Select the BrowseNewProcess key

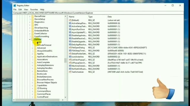click(45, 80)
